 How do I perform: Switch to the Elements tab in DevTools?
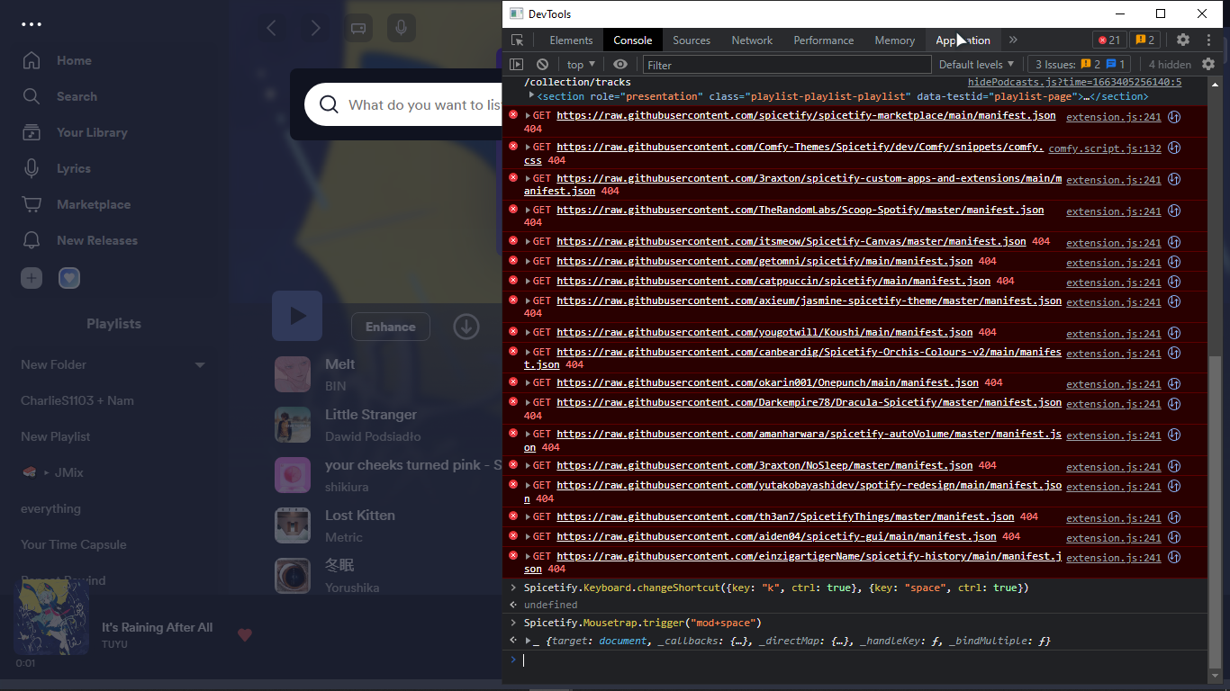coord(571,40)
